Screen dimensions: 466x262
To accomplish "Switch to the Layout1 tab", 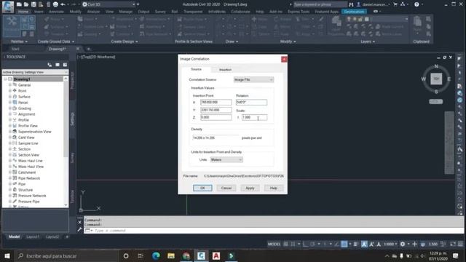I will 33,237.
